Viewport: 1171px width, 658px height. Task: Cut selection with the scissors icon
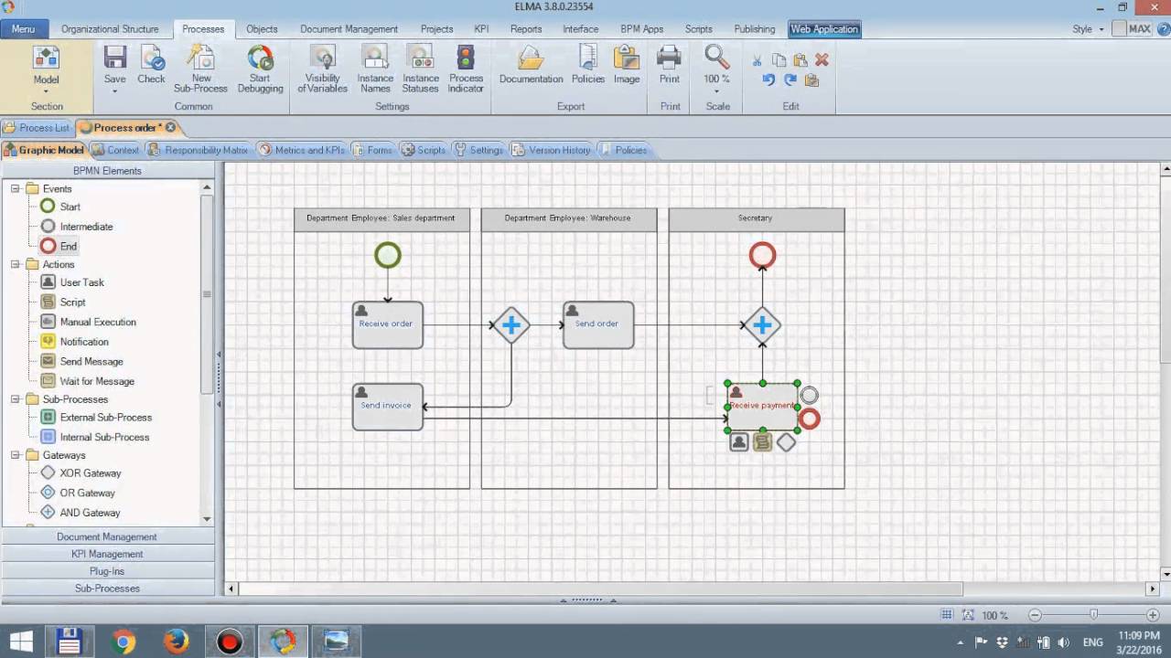pos(757,60)
